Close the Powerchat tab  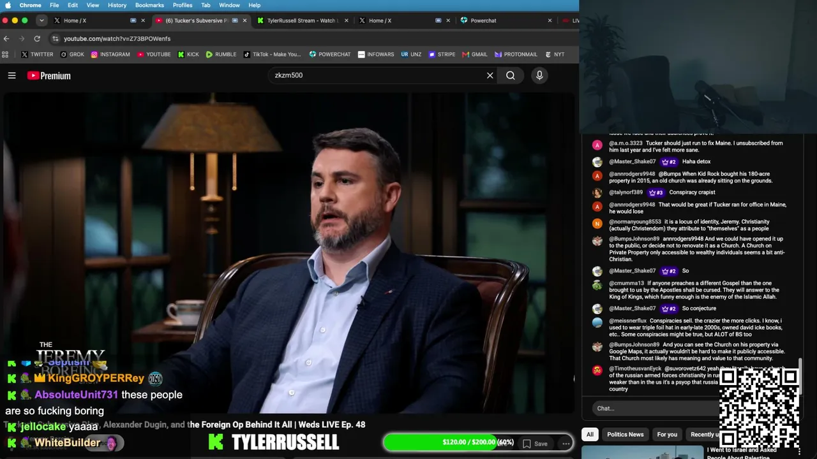click(550, 20)
